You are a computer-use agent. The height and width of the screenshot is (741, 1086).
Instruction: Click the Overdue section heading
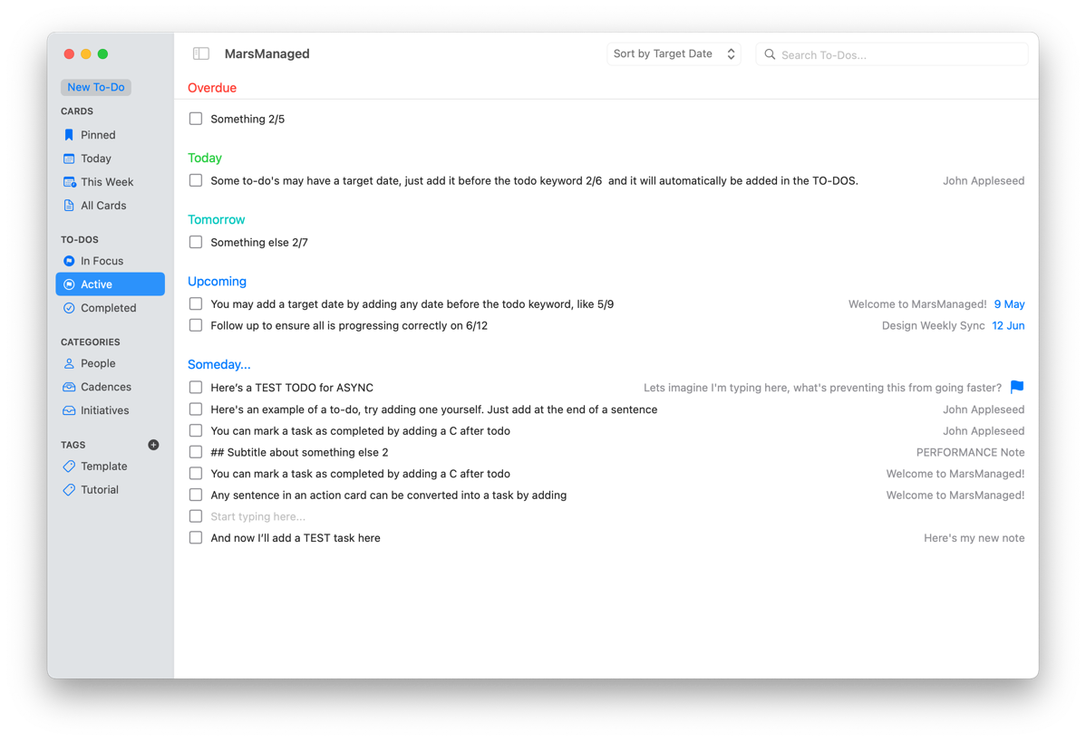click(x=212, y=88)
